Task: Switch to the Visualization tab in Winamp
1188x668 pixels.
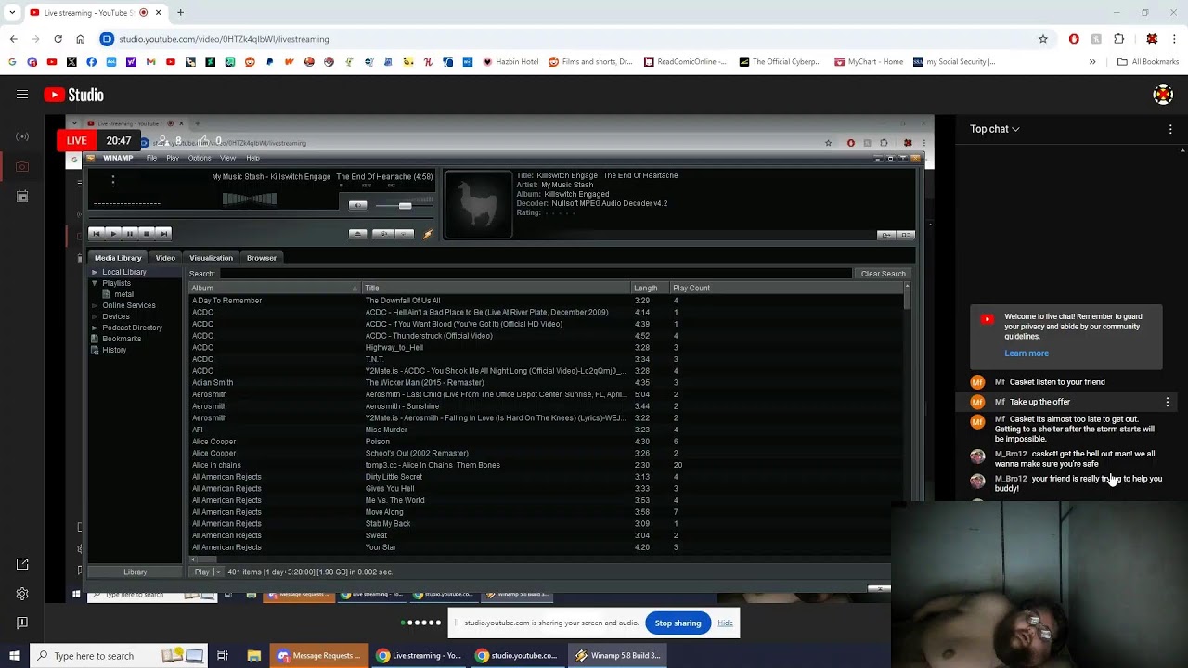Action: click(x=211, y=258)
